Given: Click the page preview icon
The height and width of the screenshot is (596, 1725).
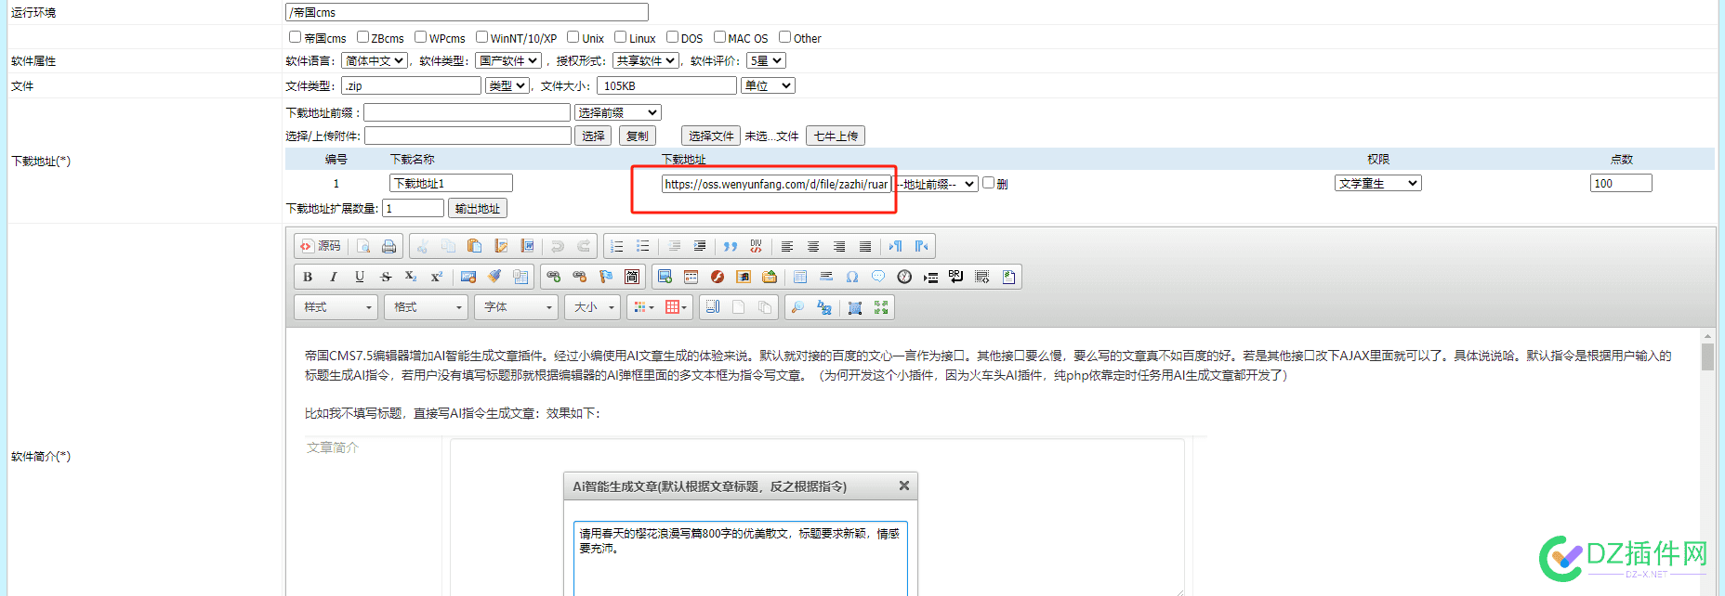Looking at the screenshot, I should tap(363, 246).
